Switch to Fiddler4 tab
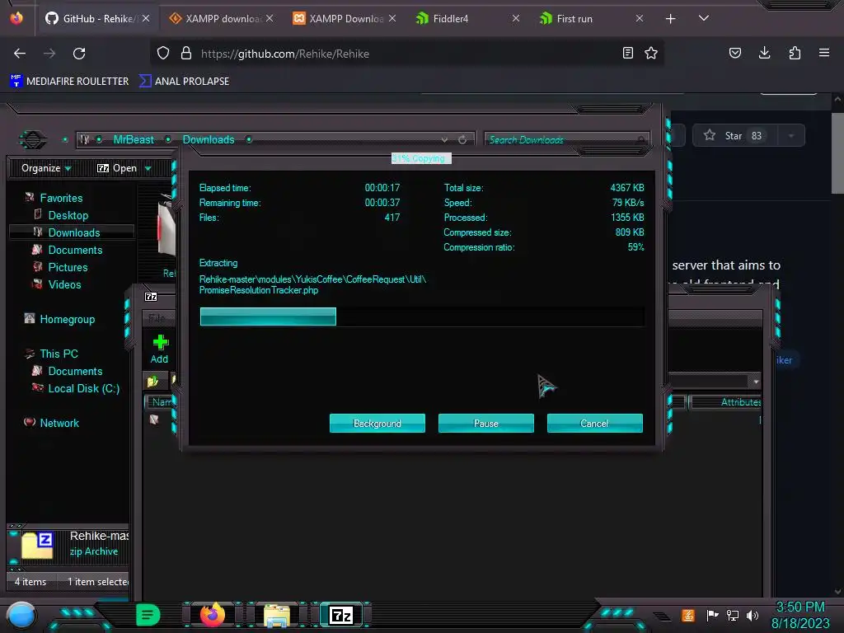The image size is (844, 633). [x=468, y=19]
